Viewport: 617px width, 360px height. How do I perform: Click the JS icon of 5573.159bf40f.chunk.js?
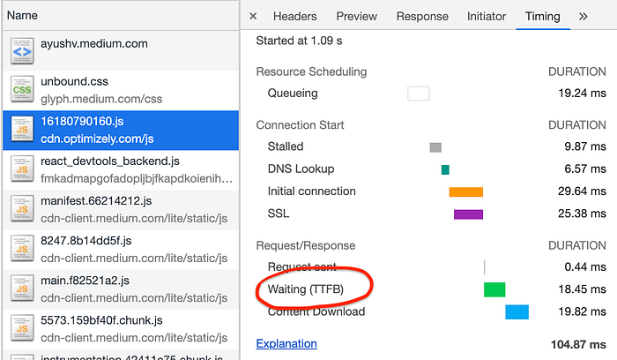[x=22, y=328]
